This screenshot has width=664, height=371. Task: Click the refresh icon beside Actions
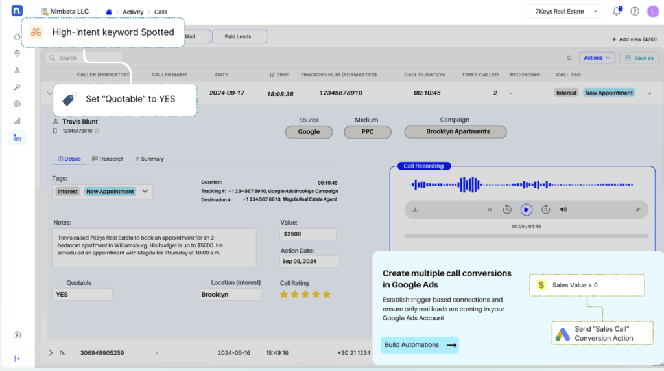[x=569, y=58]
